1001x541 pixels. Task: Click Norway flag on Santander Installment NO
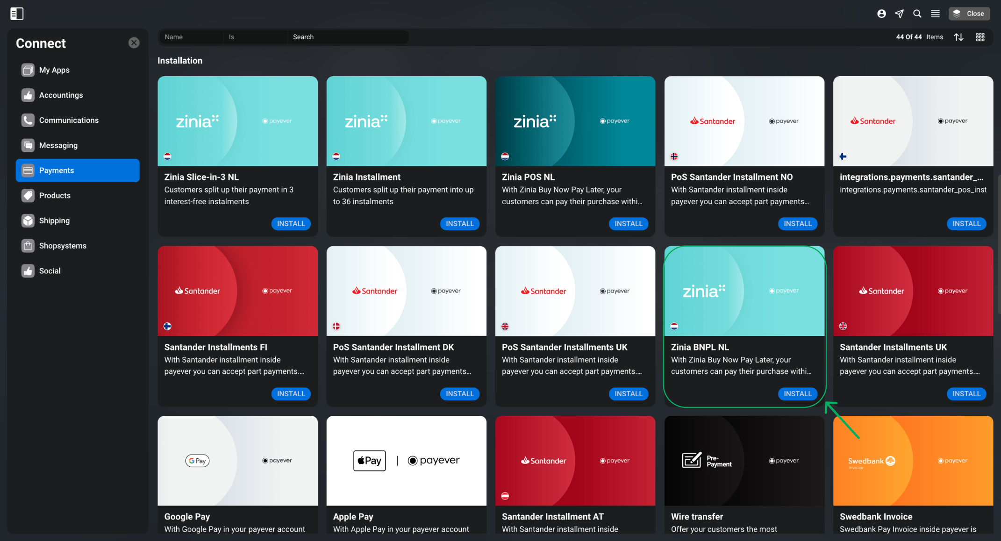(674, 157)
